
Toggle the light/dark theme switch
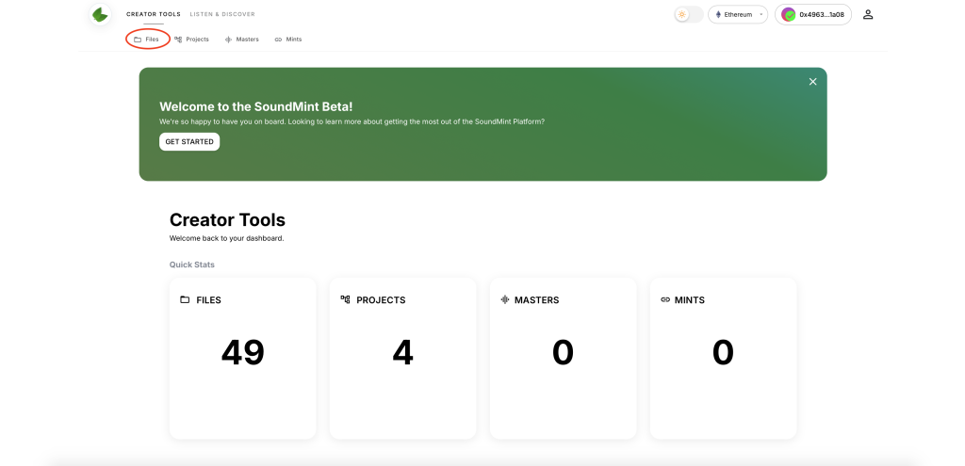click(689, 14)
